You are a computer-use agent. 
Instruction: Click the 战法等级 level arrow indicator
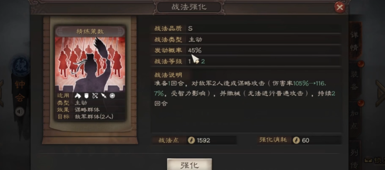point(196,62)
